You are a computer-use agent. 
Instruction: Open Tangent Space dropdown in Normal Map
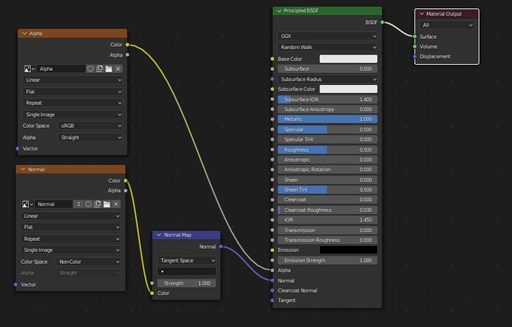tap(186, 260)
